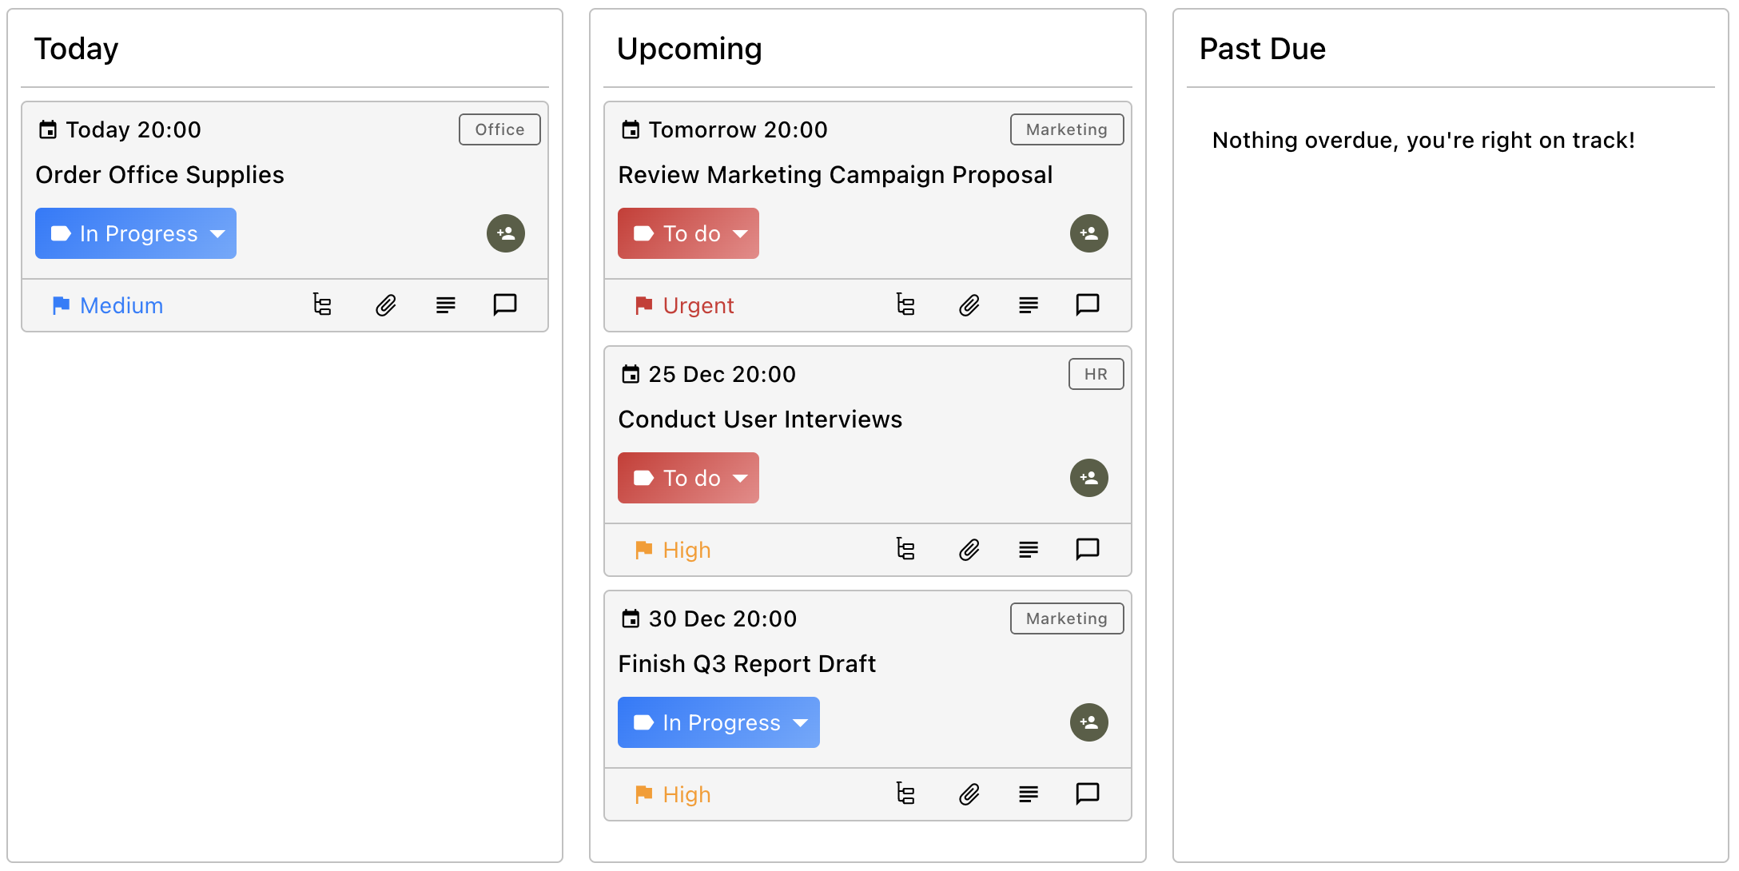
Task: Click the subtasks icon on Review Marketing Campaign Proposal
Action: click(906, 304)
